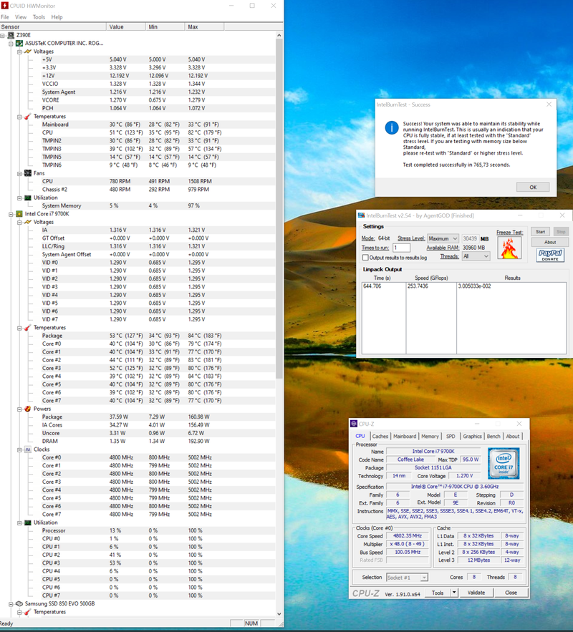Click the Sensor column header
This screenshot has height=632, width=573.
[x=53, y=27]
